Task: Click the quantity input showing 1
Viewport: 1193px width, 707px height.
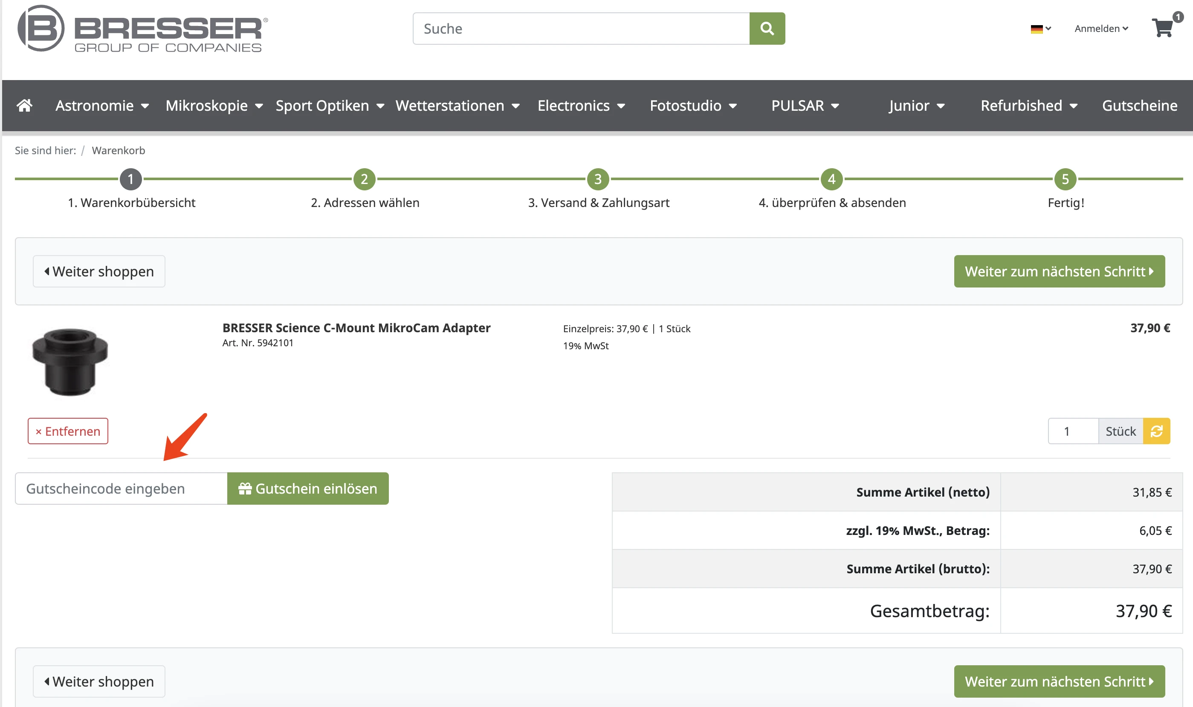Action: click(1073, 431)
